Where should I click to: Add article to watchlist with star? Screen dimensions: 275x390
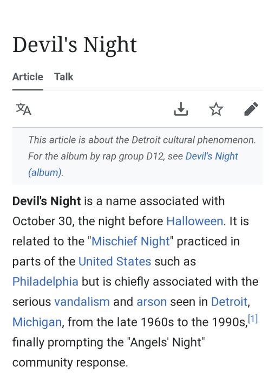tap(216, 109)
